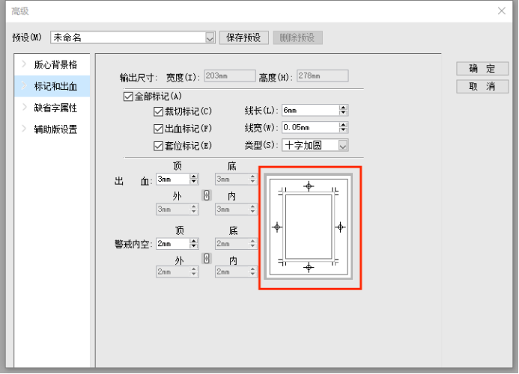
Task: Toggle the 套位标记 checkbox
Action: pos(158,145)
